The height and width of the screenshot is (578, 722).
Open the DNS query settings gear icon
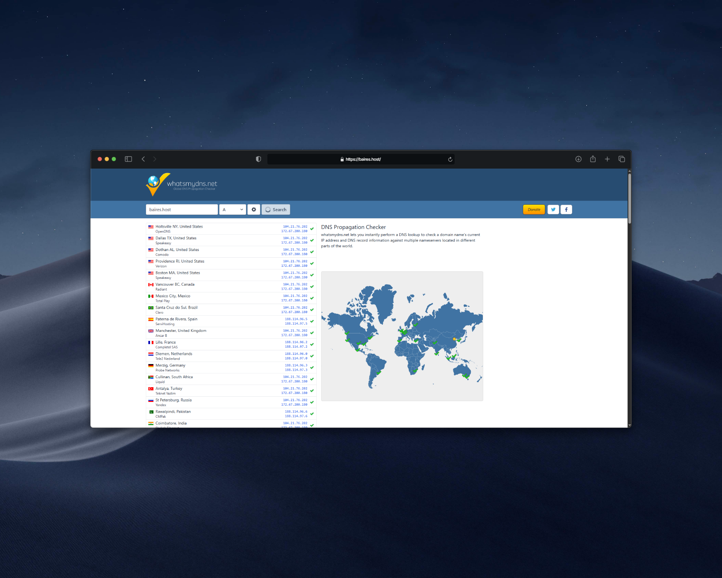point(254,210)
